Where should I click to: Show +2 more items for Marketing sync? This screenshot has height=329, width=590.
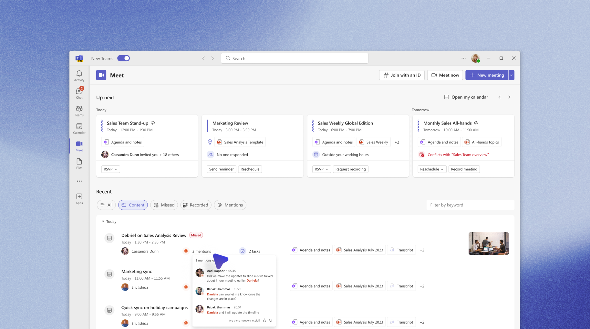422,286
